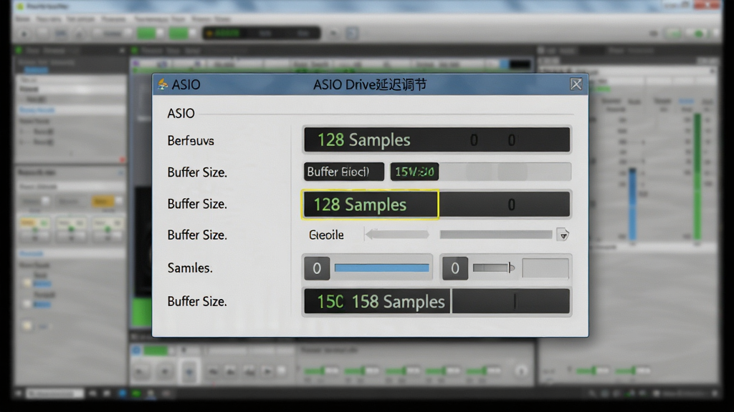
Task: Close the ASIO Drive dialog
Action: pyautogui.click(x=576, y=84)
